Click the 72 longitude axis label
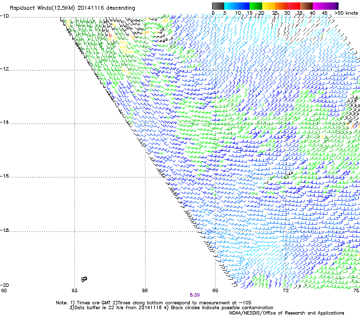360x316 pixels. [286, 291]
